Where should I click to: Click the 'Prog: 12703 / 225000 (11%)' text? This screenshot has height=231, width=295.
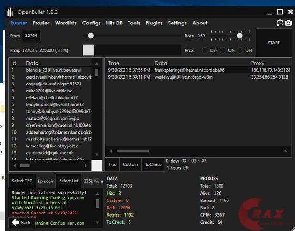[39, 50]
